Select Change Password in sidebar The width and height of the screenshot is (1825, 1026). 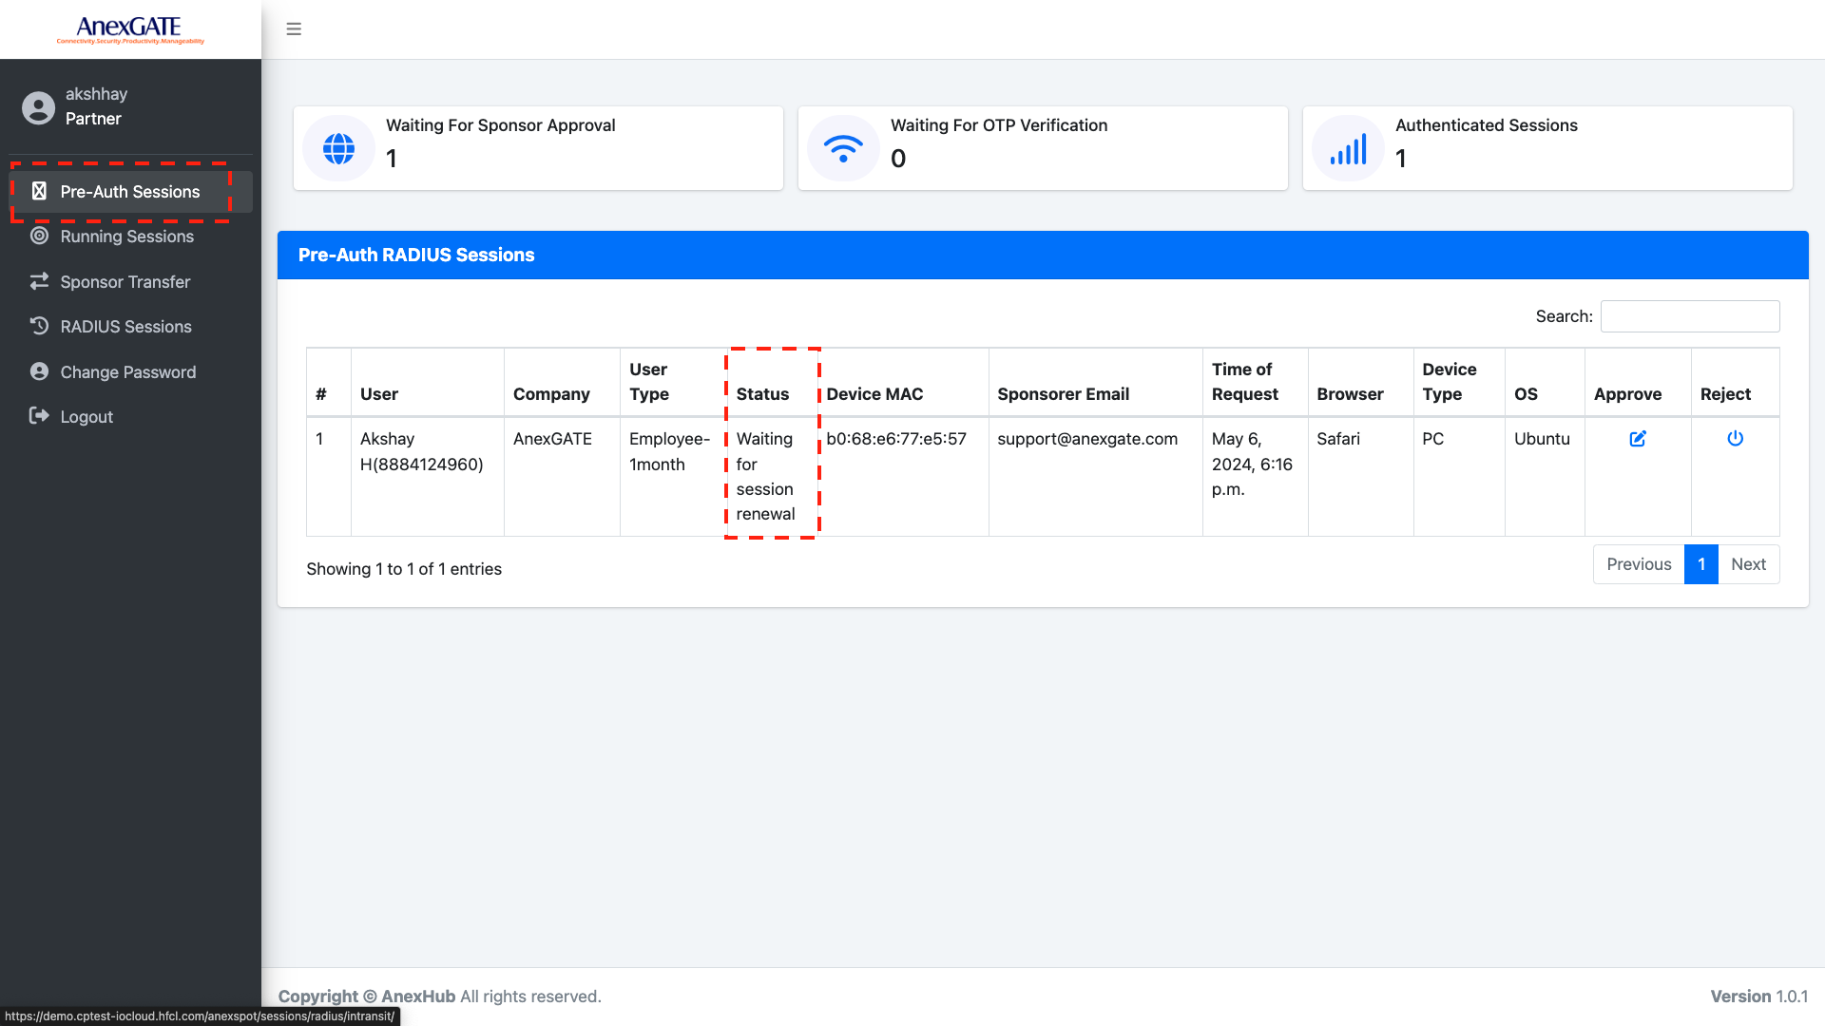[127, 372]
